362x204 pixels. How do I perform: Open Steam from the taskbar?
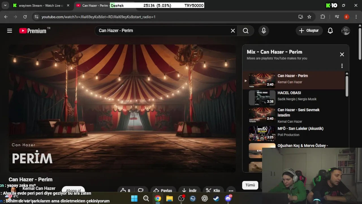coord(216,198)
